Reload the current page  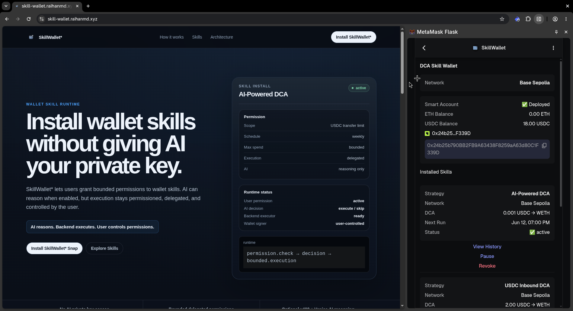click(x=29, y=19)
